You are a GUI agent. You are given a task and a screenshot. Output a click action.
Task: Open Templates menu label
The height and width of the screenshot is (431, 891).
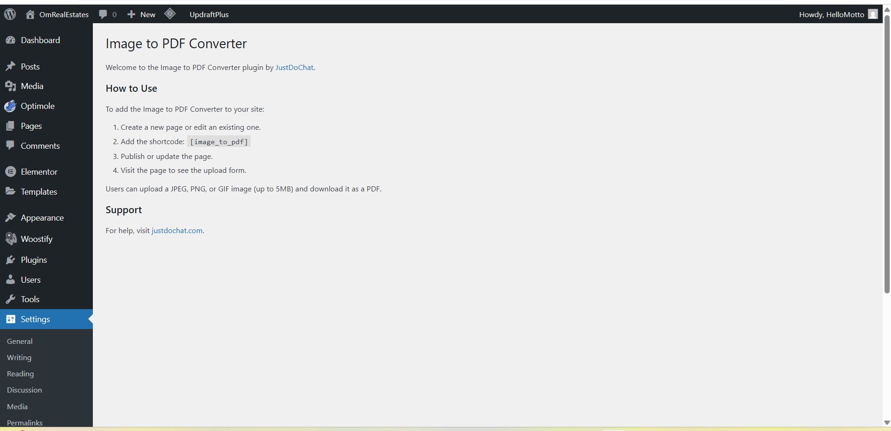[39, 192]
